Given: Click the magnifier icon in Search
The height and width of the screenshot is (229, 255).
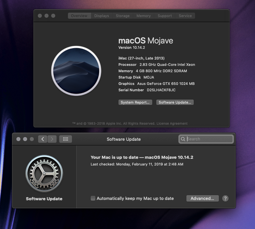Looking at the screenshot, I should (183, 139).
